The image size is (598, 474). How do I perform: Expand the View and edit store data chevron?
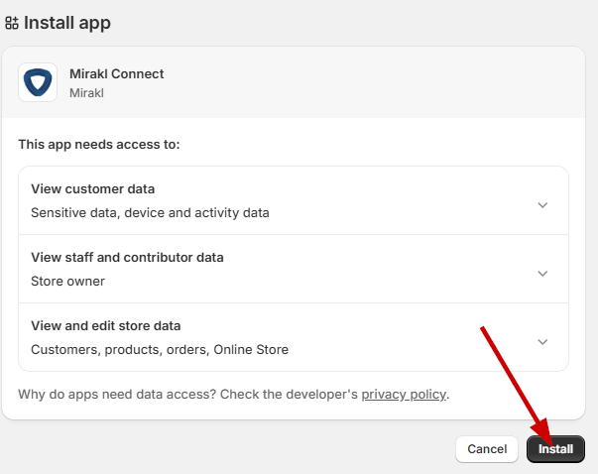click(x=542, y=342)
